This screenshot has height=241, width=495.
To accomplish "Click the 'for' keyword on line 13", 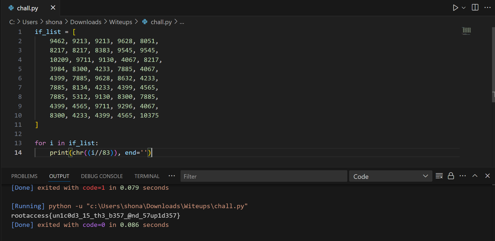I will pos(40,143).
